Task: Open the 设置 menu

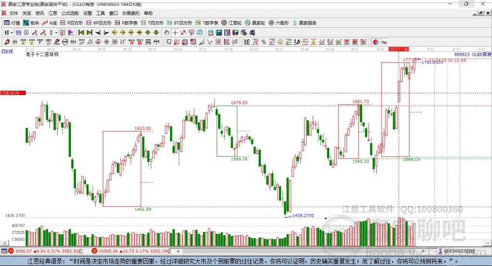Action: tap(87, 13)
